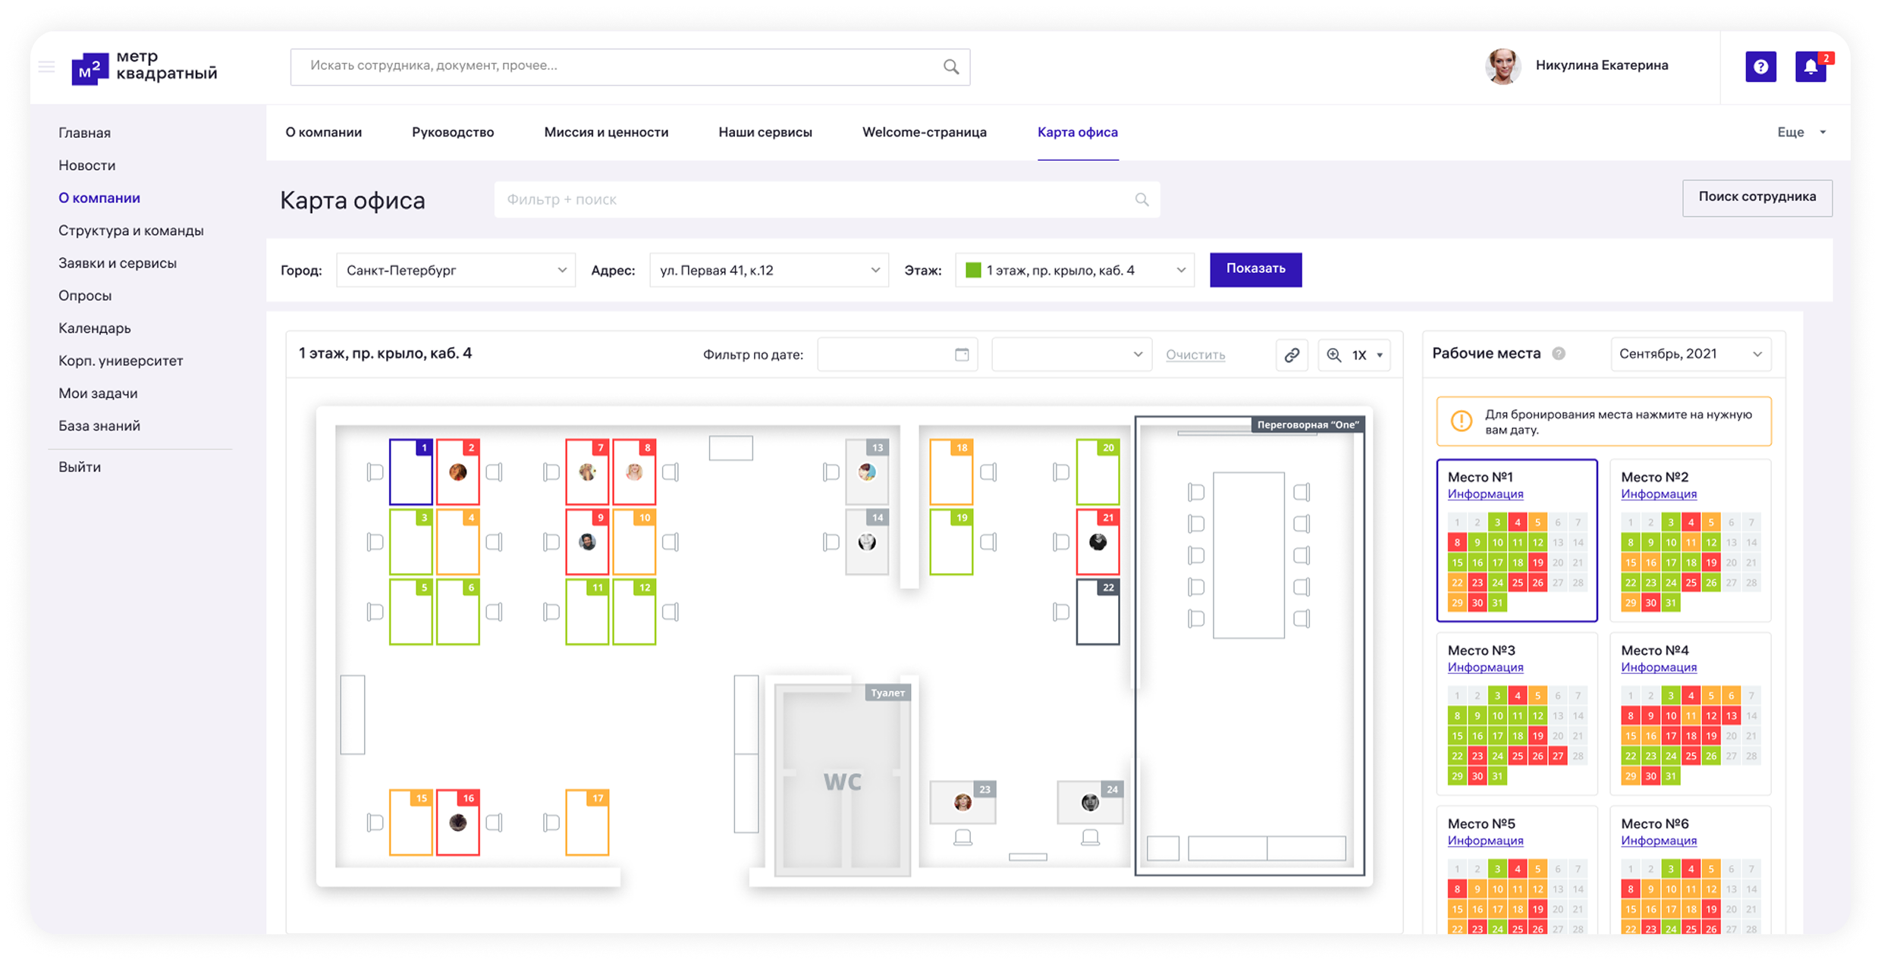
Task: Click the notification bell icon
Action: pyautogui.click(x=1810, y=67)
